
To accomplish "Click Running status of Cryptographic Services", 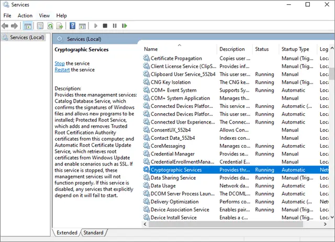I will pyautogui.click(x=264, y=170).
